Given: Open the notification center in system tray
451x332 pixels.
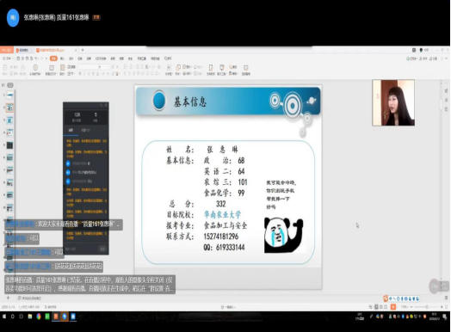Looking at the screenshot, I should pyautogui.click(x=445, y=317).
